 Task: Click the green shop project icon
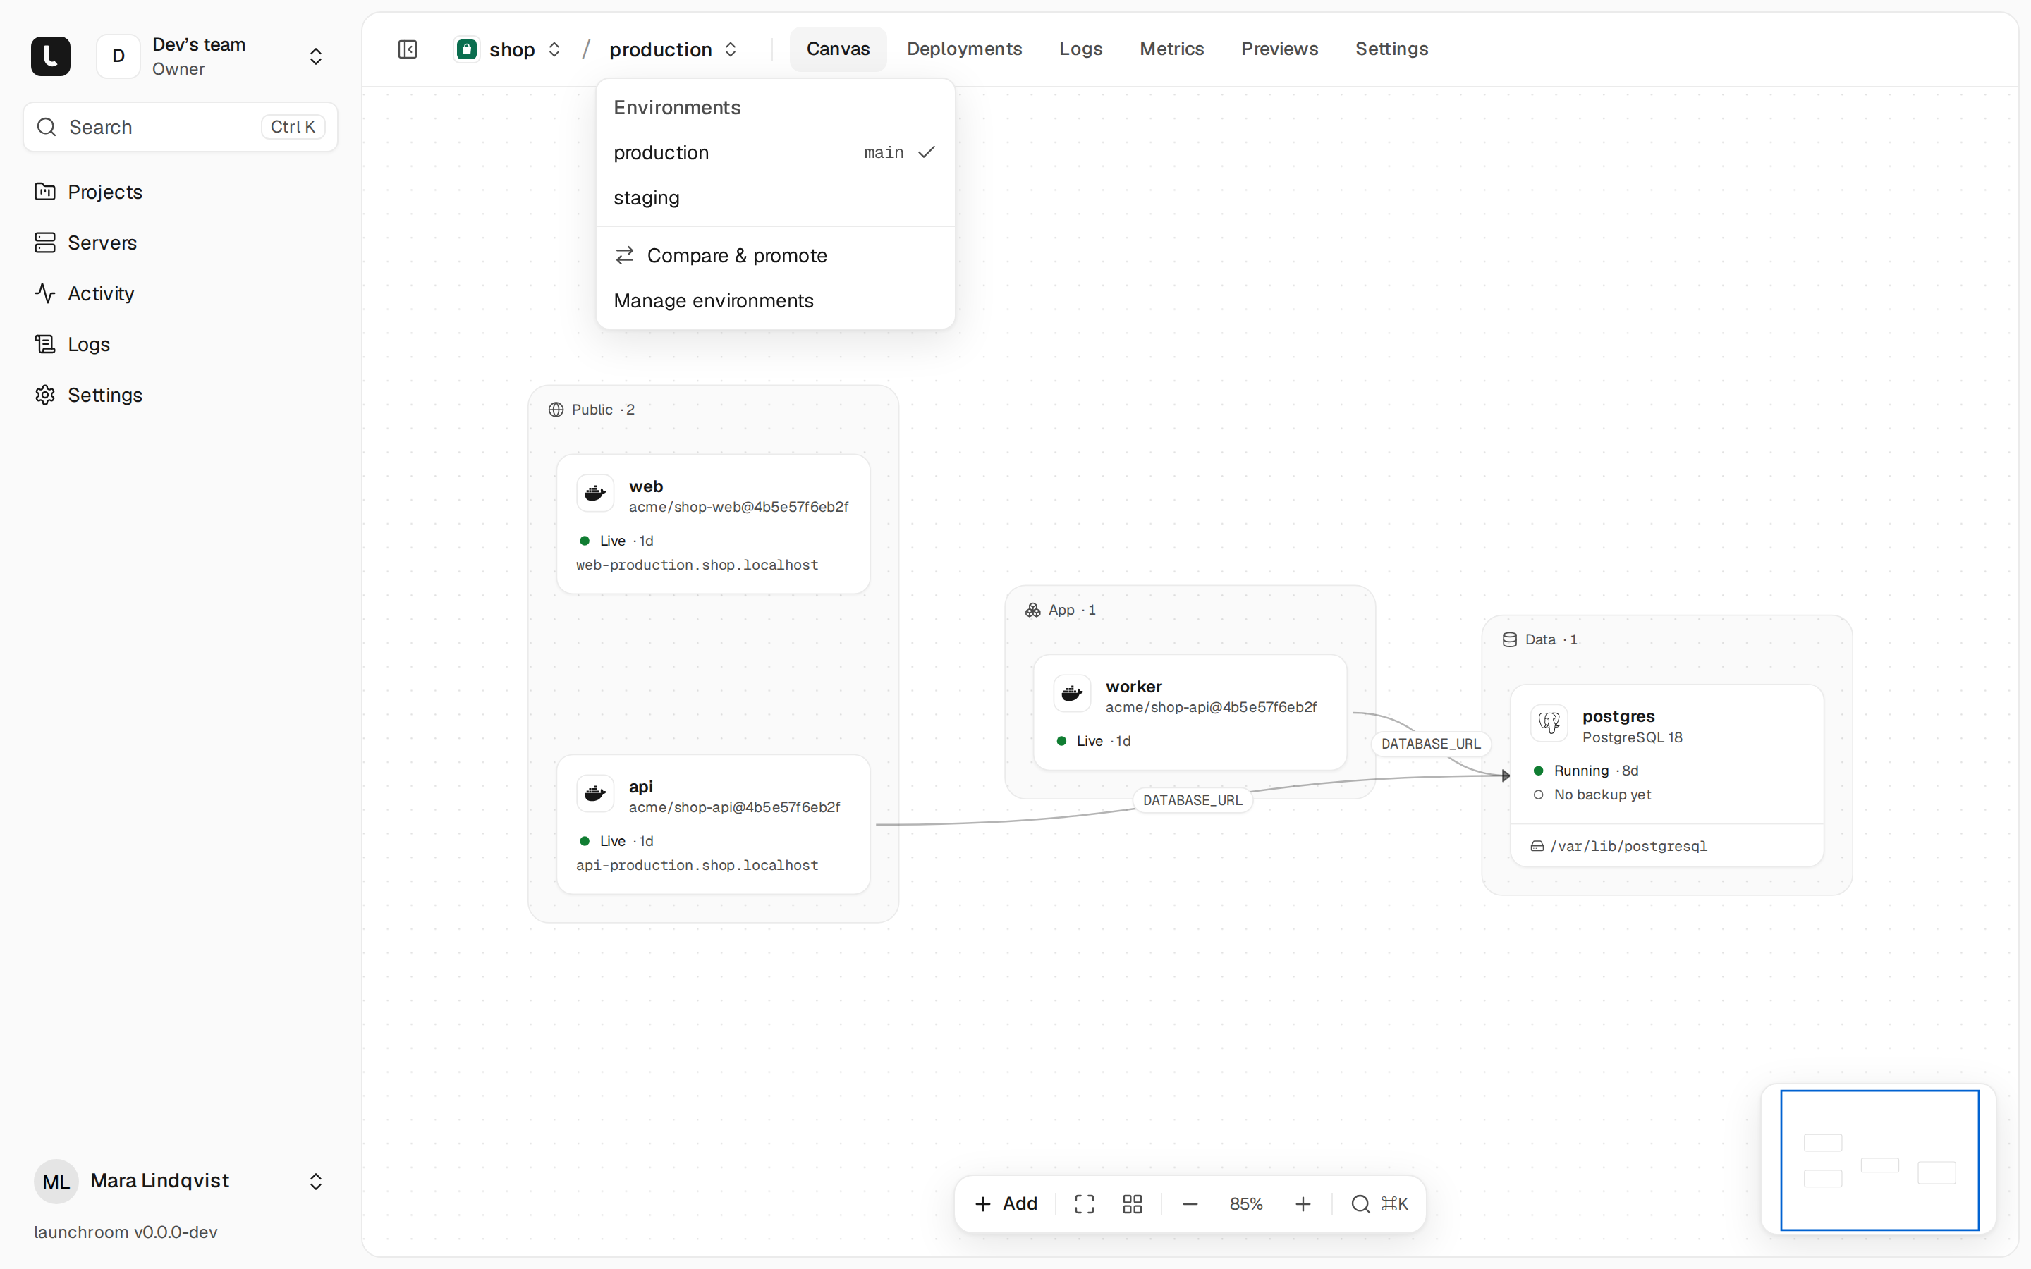(x=467, y=49)
